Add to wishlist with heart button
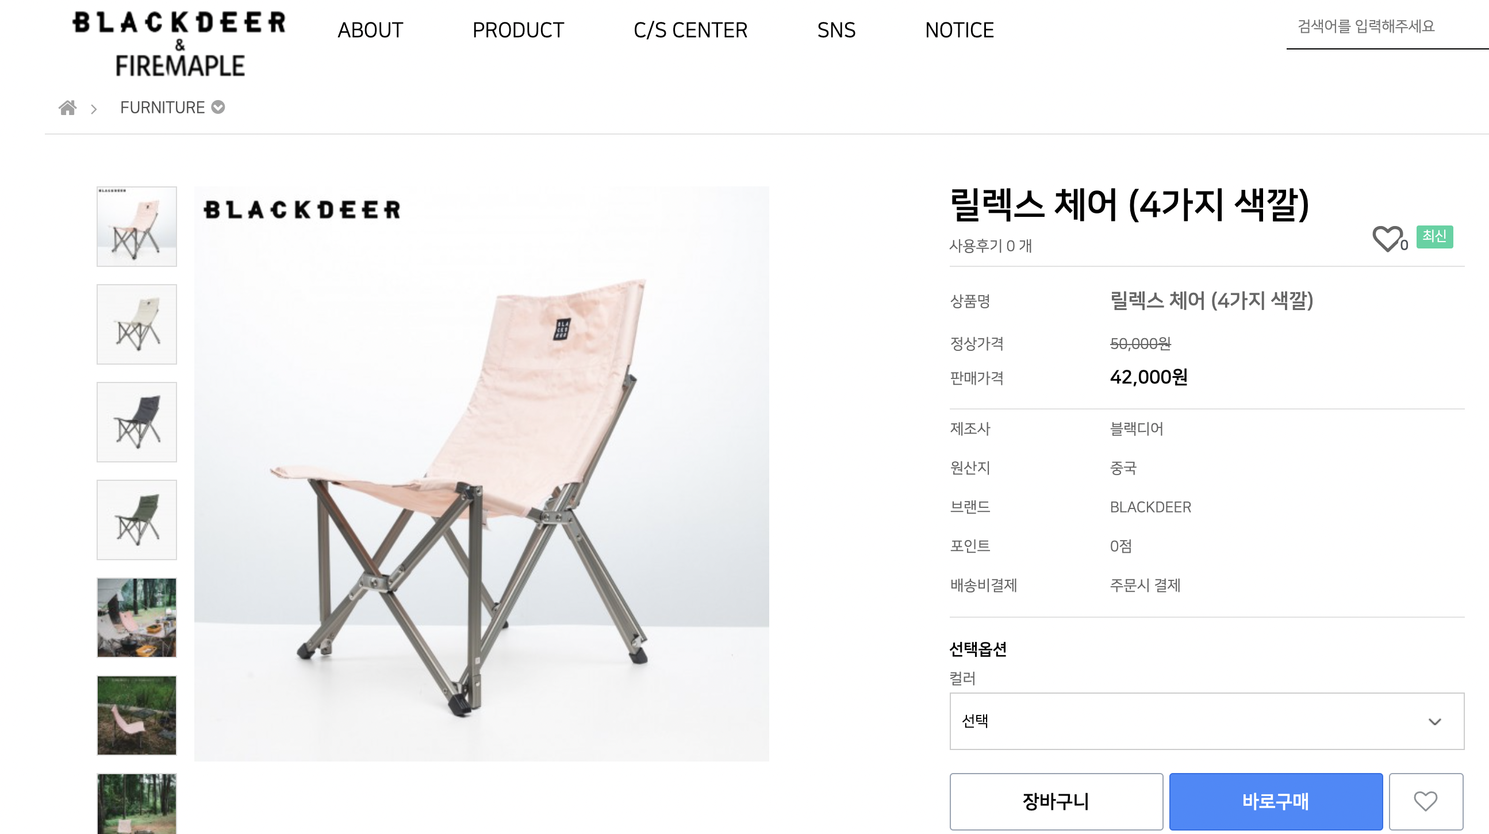The height and width of the screenshot is (834, 1489). click(x=1425, y=801)
